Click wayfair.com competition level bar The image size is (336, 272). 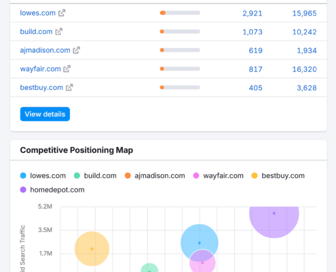point(180,69)
